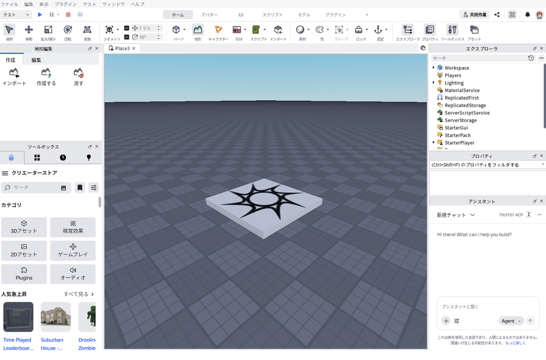Click the キャラクター (Character) toolbar icon
This screenshot has height=360, width=546.
point(218,33)
